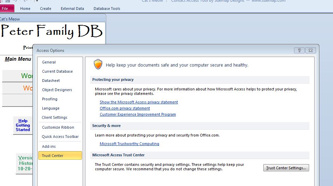Screen dimensions: 333x186
Task: Open the Office.com privacy statement link
Action: tap(125, 108)
